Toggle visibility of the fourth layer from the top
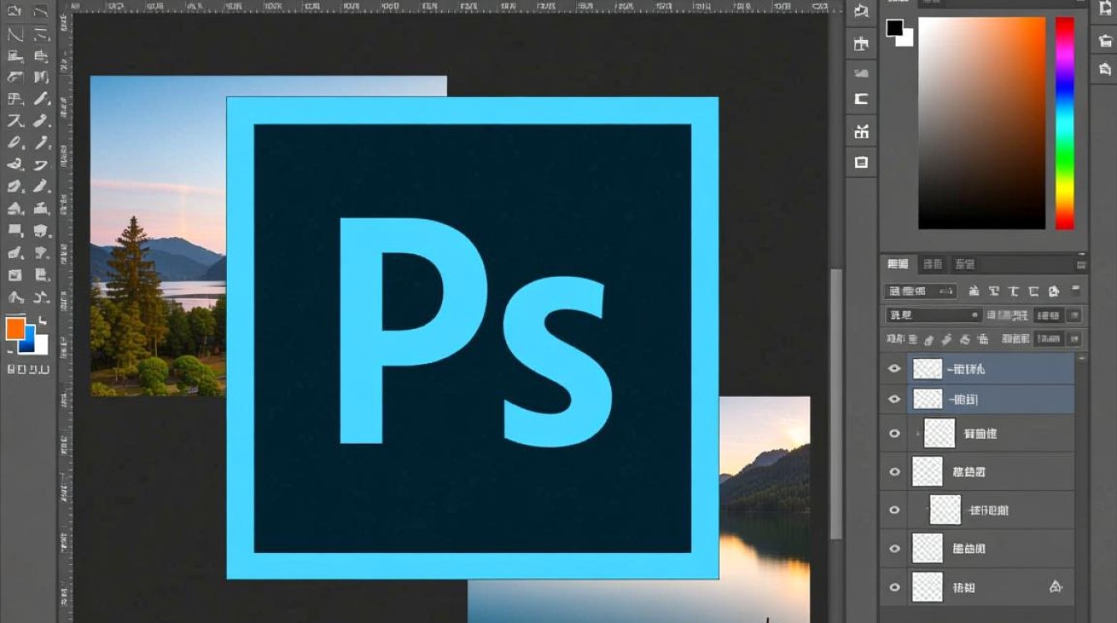 point(894,472)
